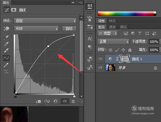The image size is (161, 122).
Task: Click the Properties panel scroll up arrow
Action: [x=82, y=18]
